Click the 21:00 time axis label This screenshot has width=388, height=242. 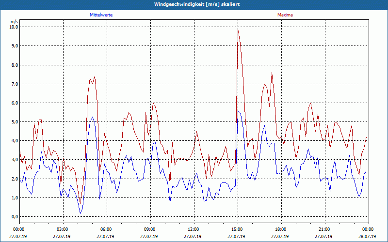click(x=325, y=229)
